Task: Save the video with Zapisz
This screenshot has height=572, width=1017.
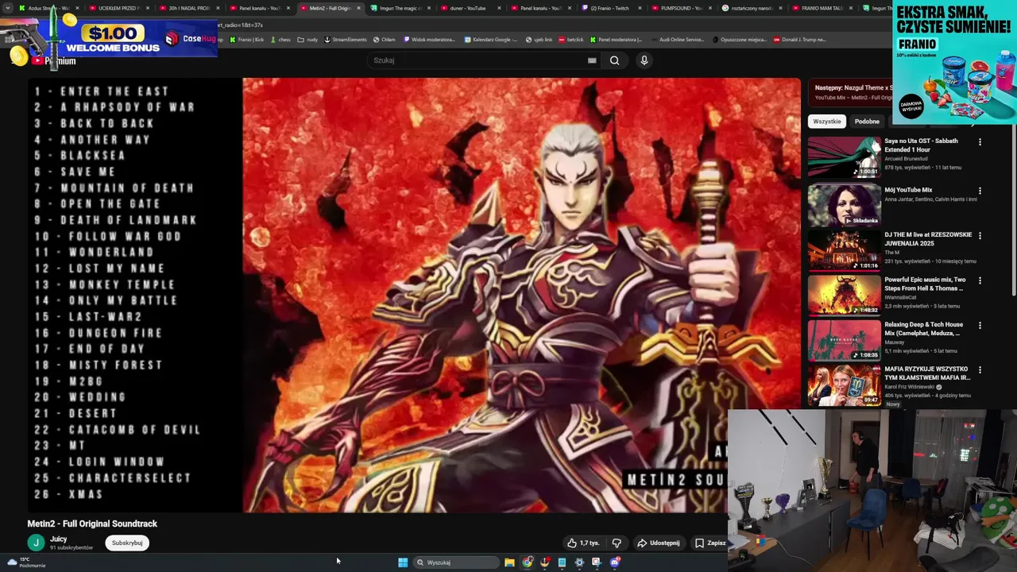Action: tap(710, 543)
